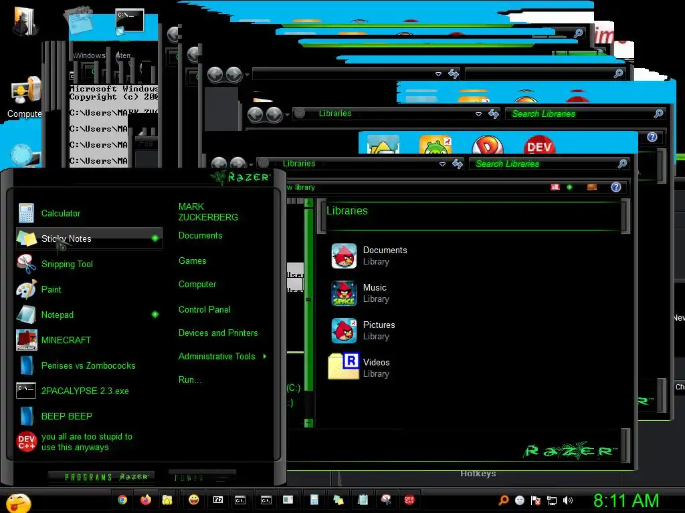685x513 pixels.
Task: Expand the Administrative Tools submenu arrow
Action: pos(265,357)
